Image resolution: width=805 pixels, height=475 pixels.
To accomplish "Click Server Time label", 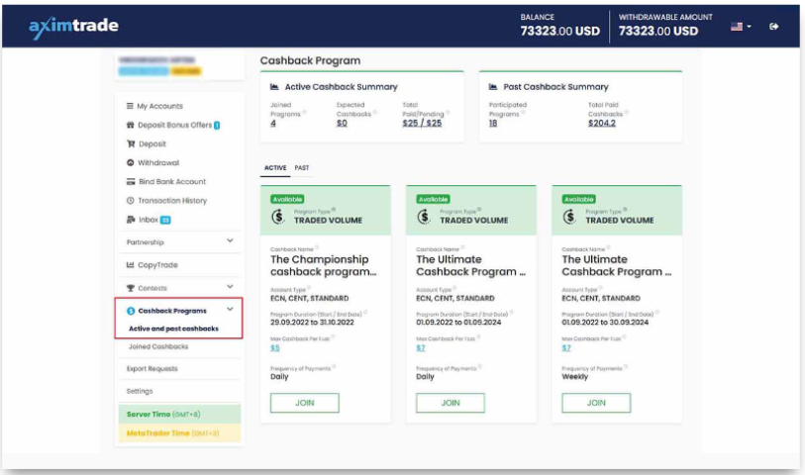I will click(163, 415).
